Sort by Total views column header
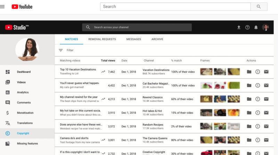 point(108,61)
